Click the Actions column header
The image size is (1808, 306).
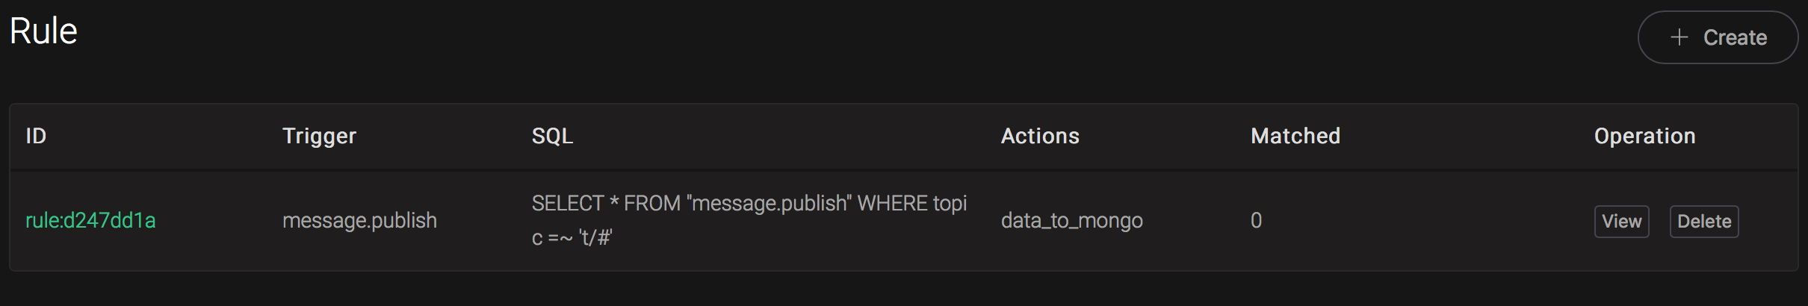coord(1039,136)
